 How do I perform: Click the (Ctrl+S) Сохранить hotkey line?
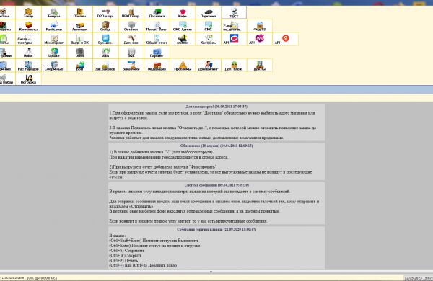(127, 251)
